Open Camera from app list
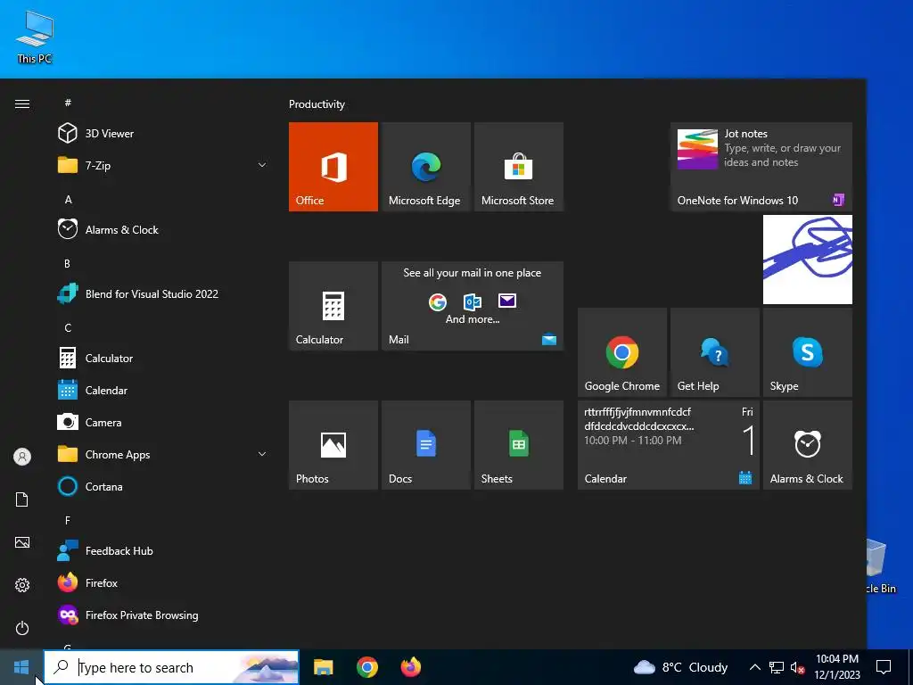This screenshot has width=913, height=685. (163, 422)
